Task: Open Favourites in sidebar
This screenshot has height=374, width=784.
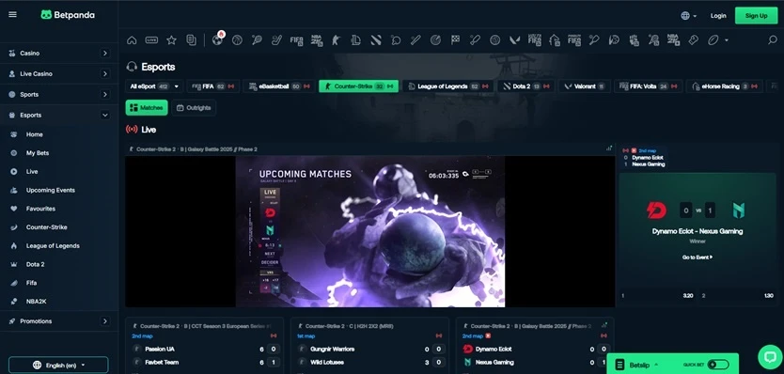Action: click(x=40, y=209)
